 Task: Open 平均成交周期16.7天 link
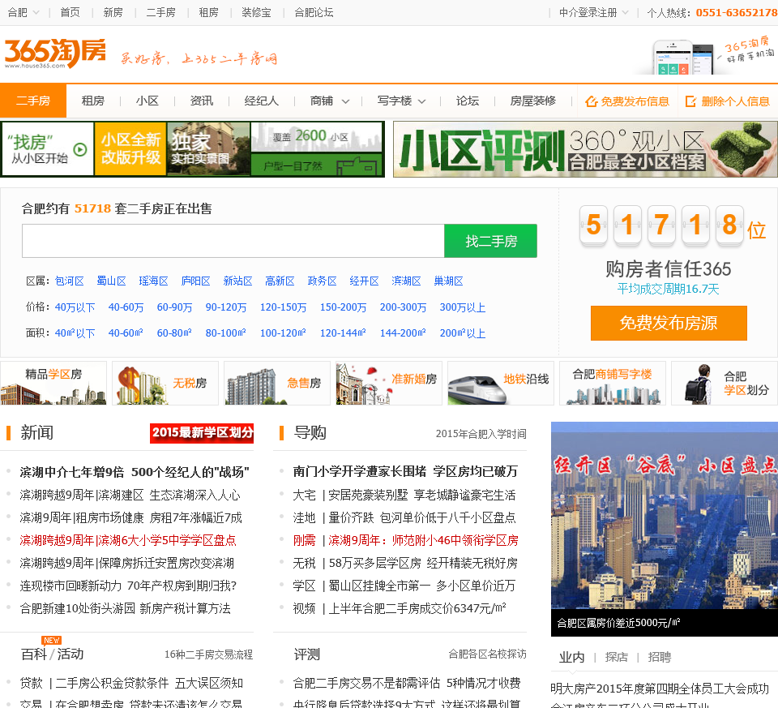(669, 289)
